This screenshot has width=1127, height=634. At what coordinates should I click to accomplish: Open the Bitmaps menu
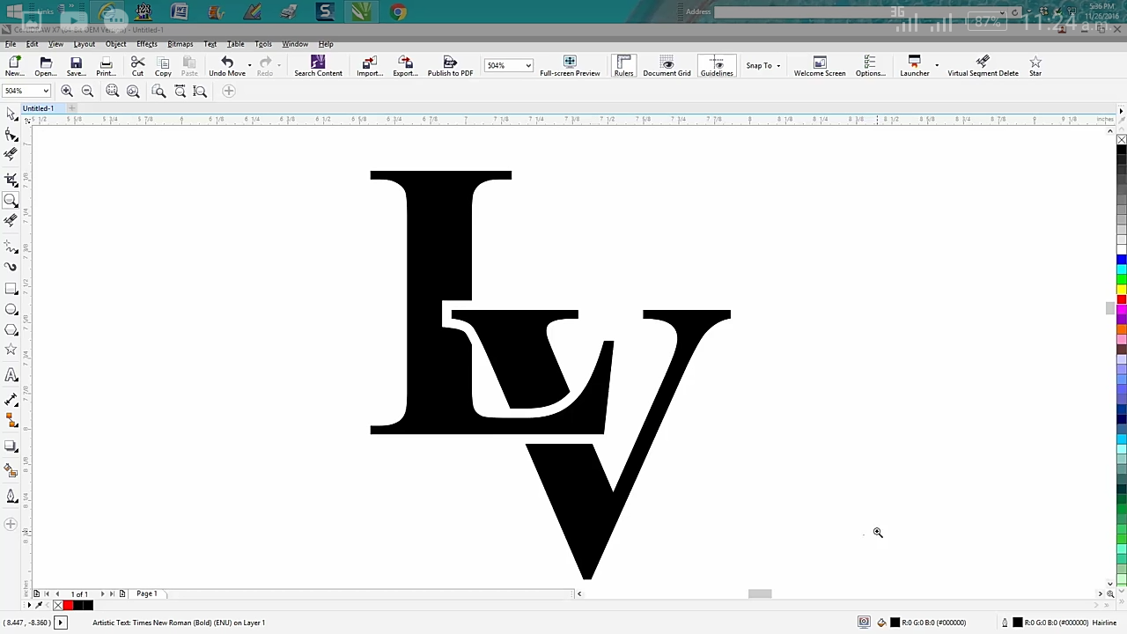pos(180,44)
